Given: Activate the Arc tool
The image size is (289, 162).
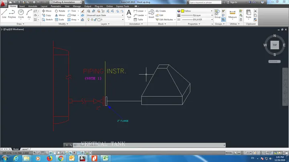Looking at the screenshot, I should 29,14.
